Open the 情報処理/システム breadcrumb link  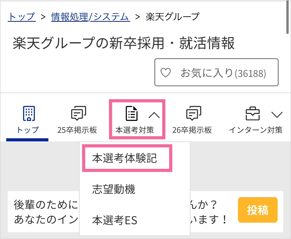(x=91, y=17)
